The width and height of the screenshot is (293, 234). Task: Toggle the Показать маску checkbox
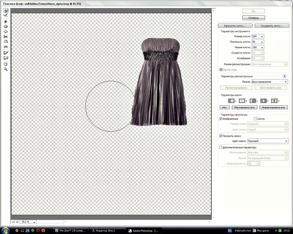[x=220, y=136]
